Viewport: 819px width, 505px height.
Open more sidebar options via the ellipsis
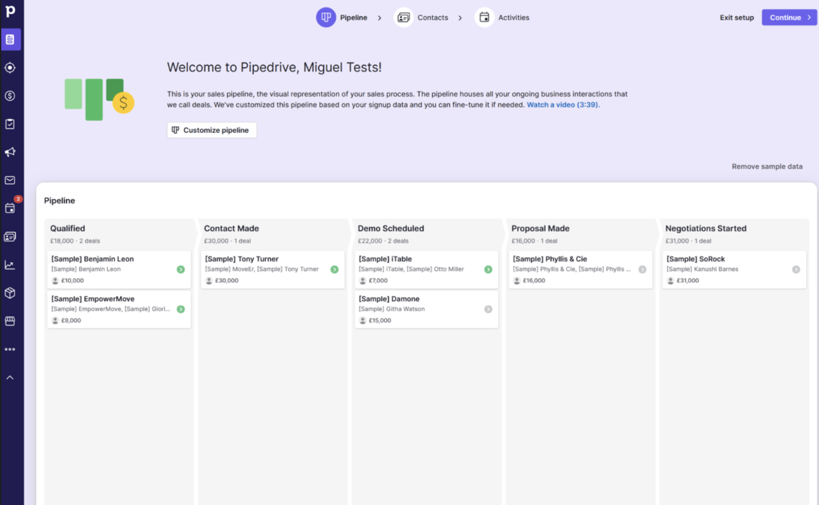[x=10, y=349]
